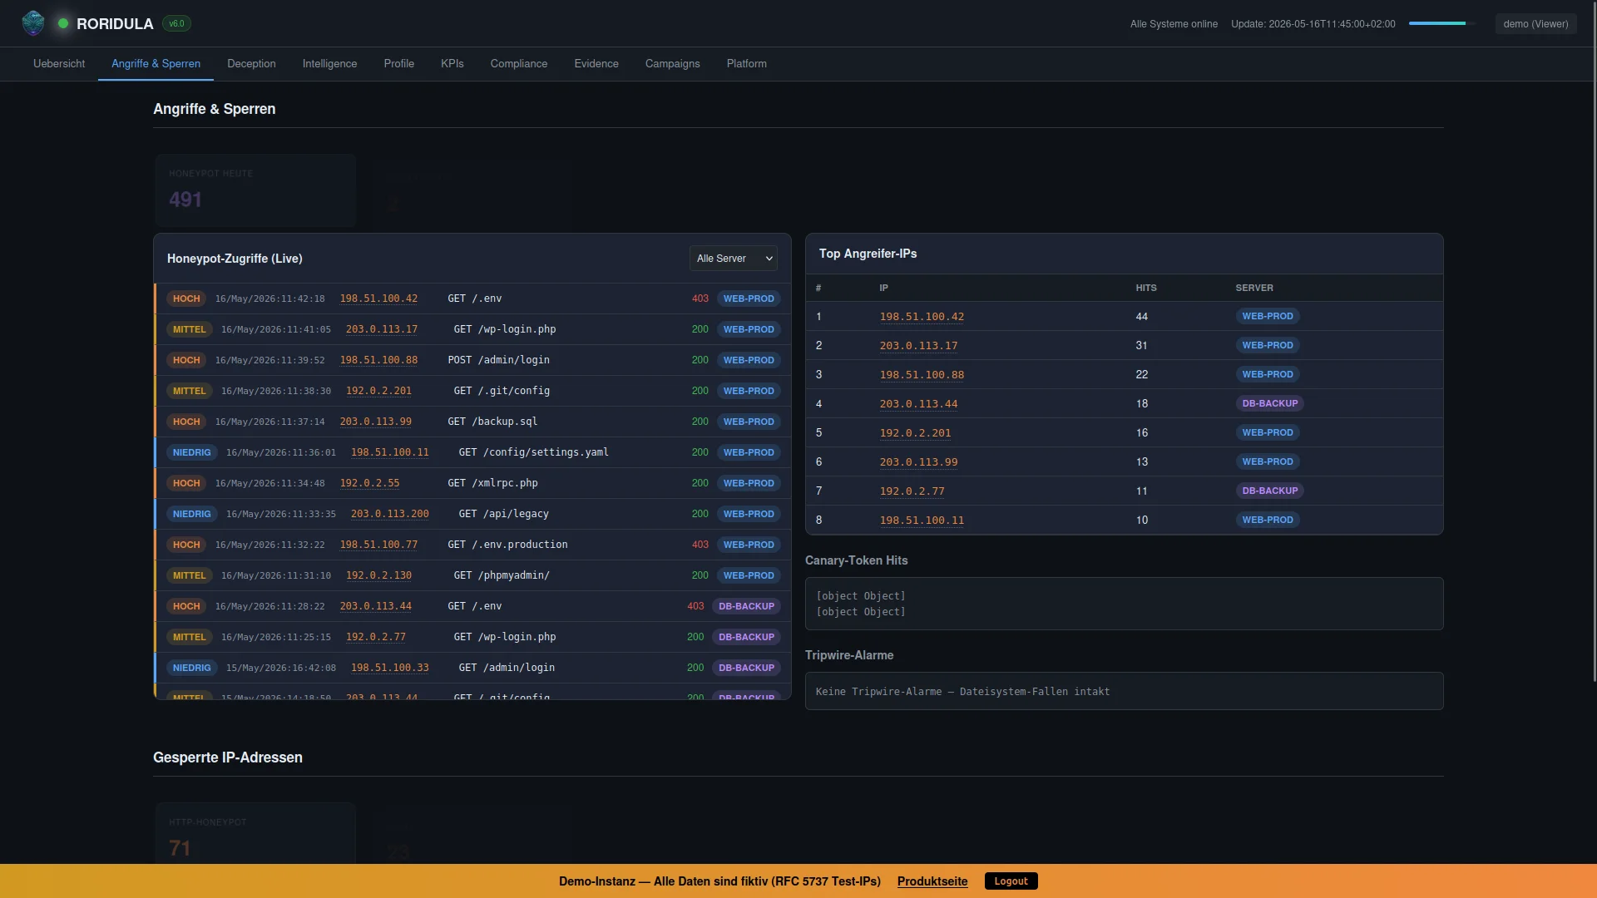1597x898 pixels.
Task: Click the Alle Systeme online status text
Action: click(x=1173, y=24)
